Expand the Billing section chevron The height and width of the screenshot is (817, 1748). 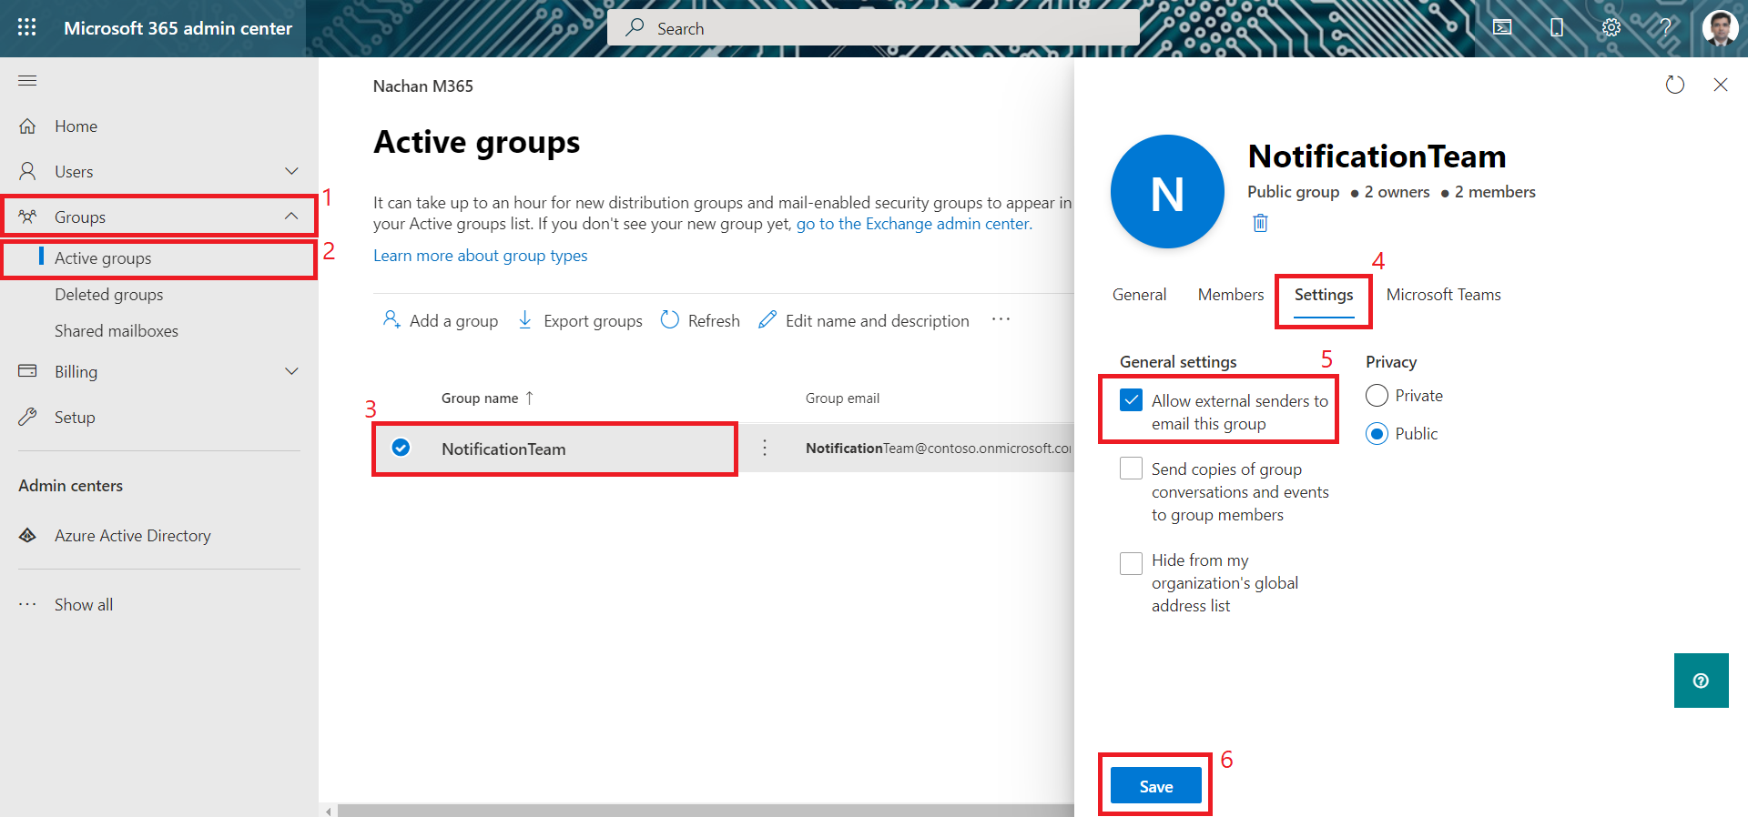click(x=291, y=371)
